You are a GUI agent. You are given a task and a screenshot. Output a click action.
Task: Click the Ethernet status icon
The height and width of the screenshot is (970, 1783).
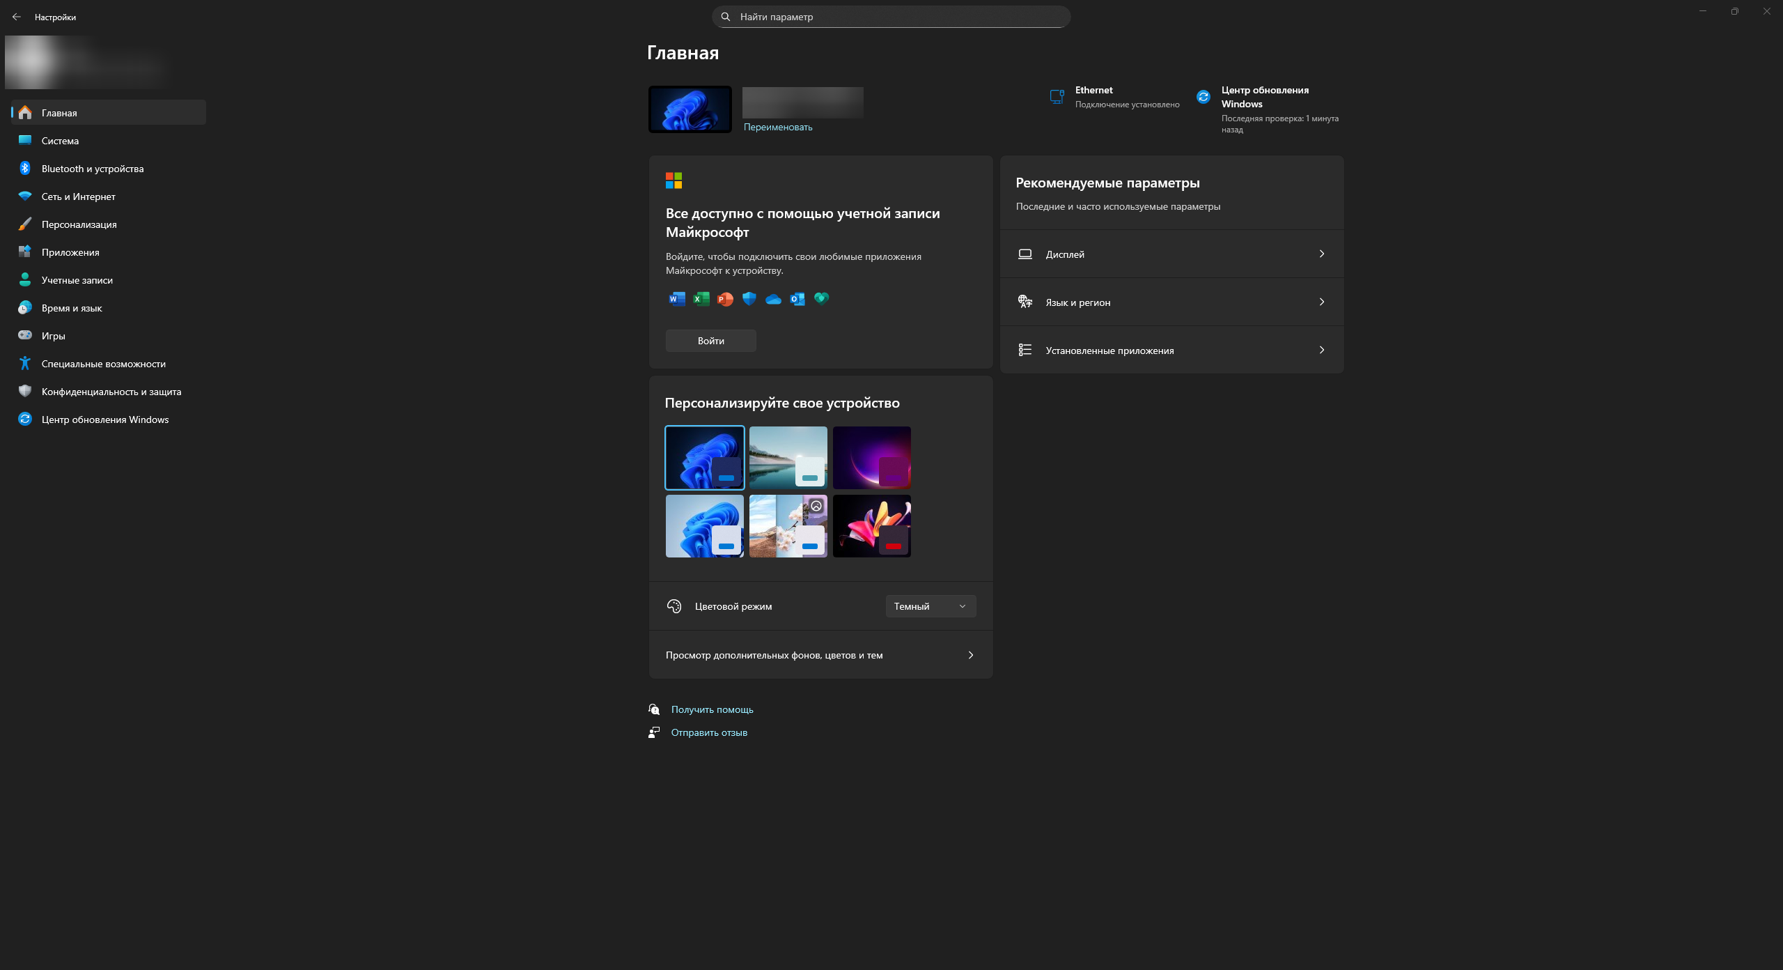coord(1057,97)
